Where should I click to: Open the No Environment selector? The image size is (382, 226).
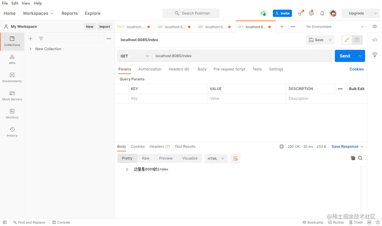point(335,27)
